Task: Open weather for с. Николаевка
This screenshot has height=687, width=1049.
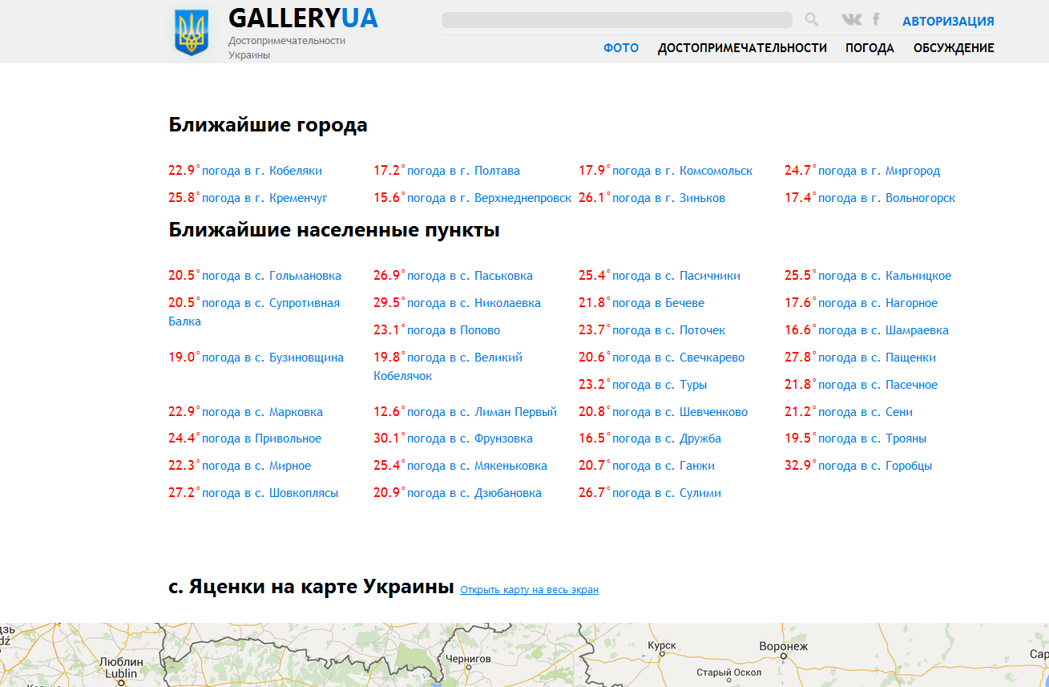Action: tap(474, 303)
